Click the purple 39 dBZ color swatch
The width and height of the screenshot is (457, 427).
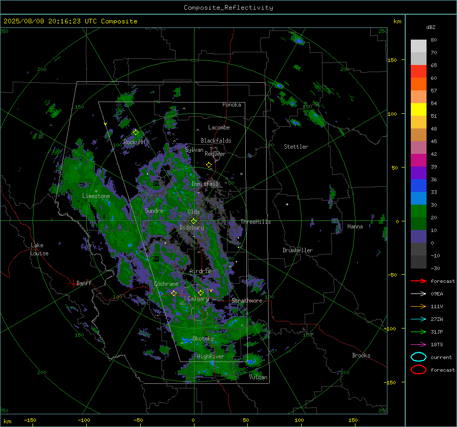pyautogui.click(x=418, y=173)
